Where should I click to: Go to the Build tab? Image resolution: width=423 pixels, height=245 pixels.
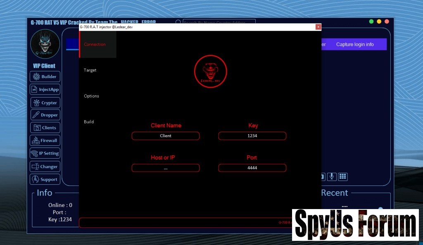89,122
